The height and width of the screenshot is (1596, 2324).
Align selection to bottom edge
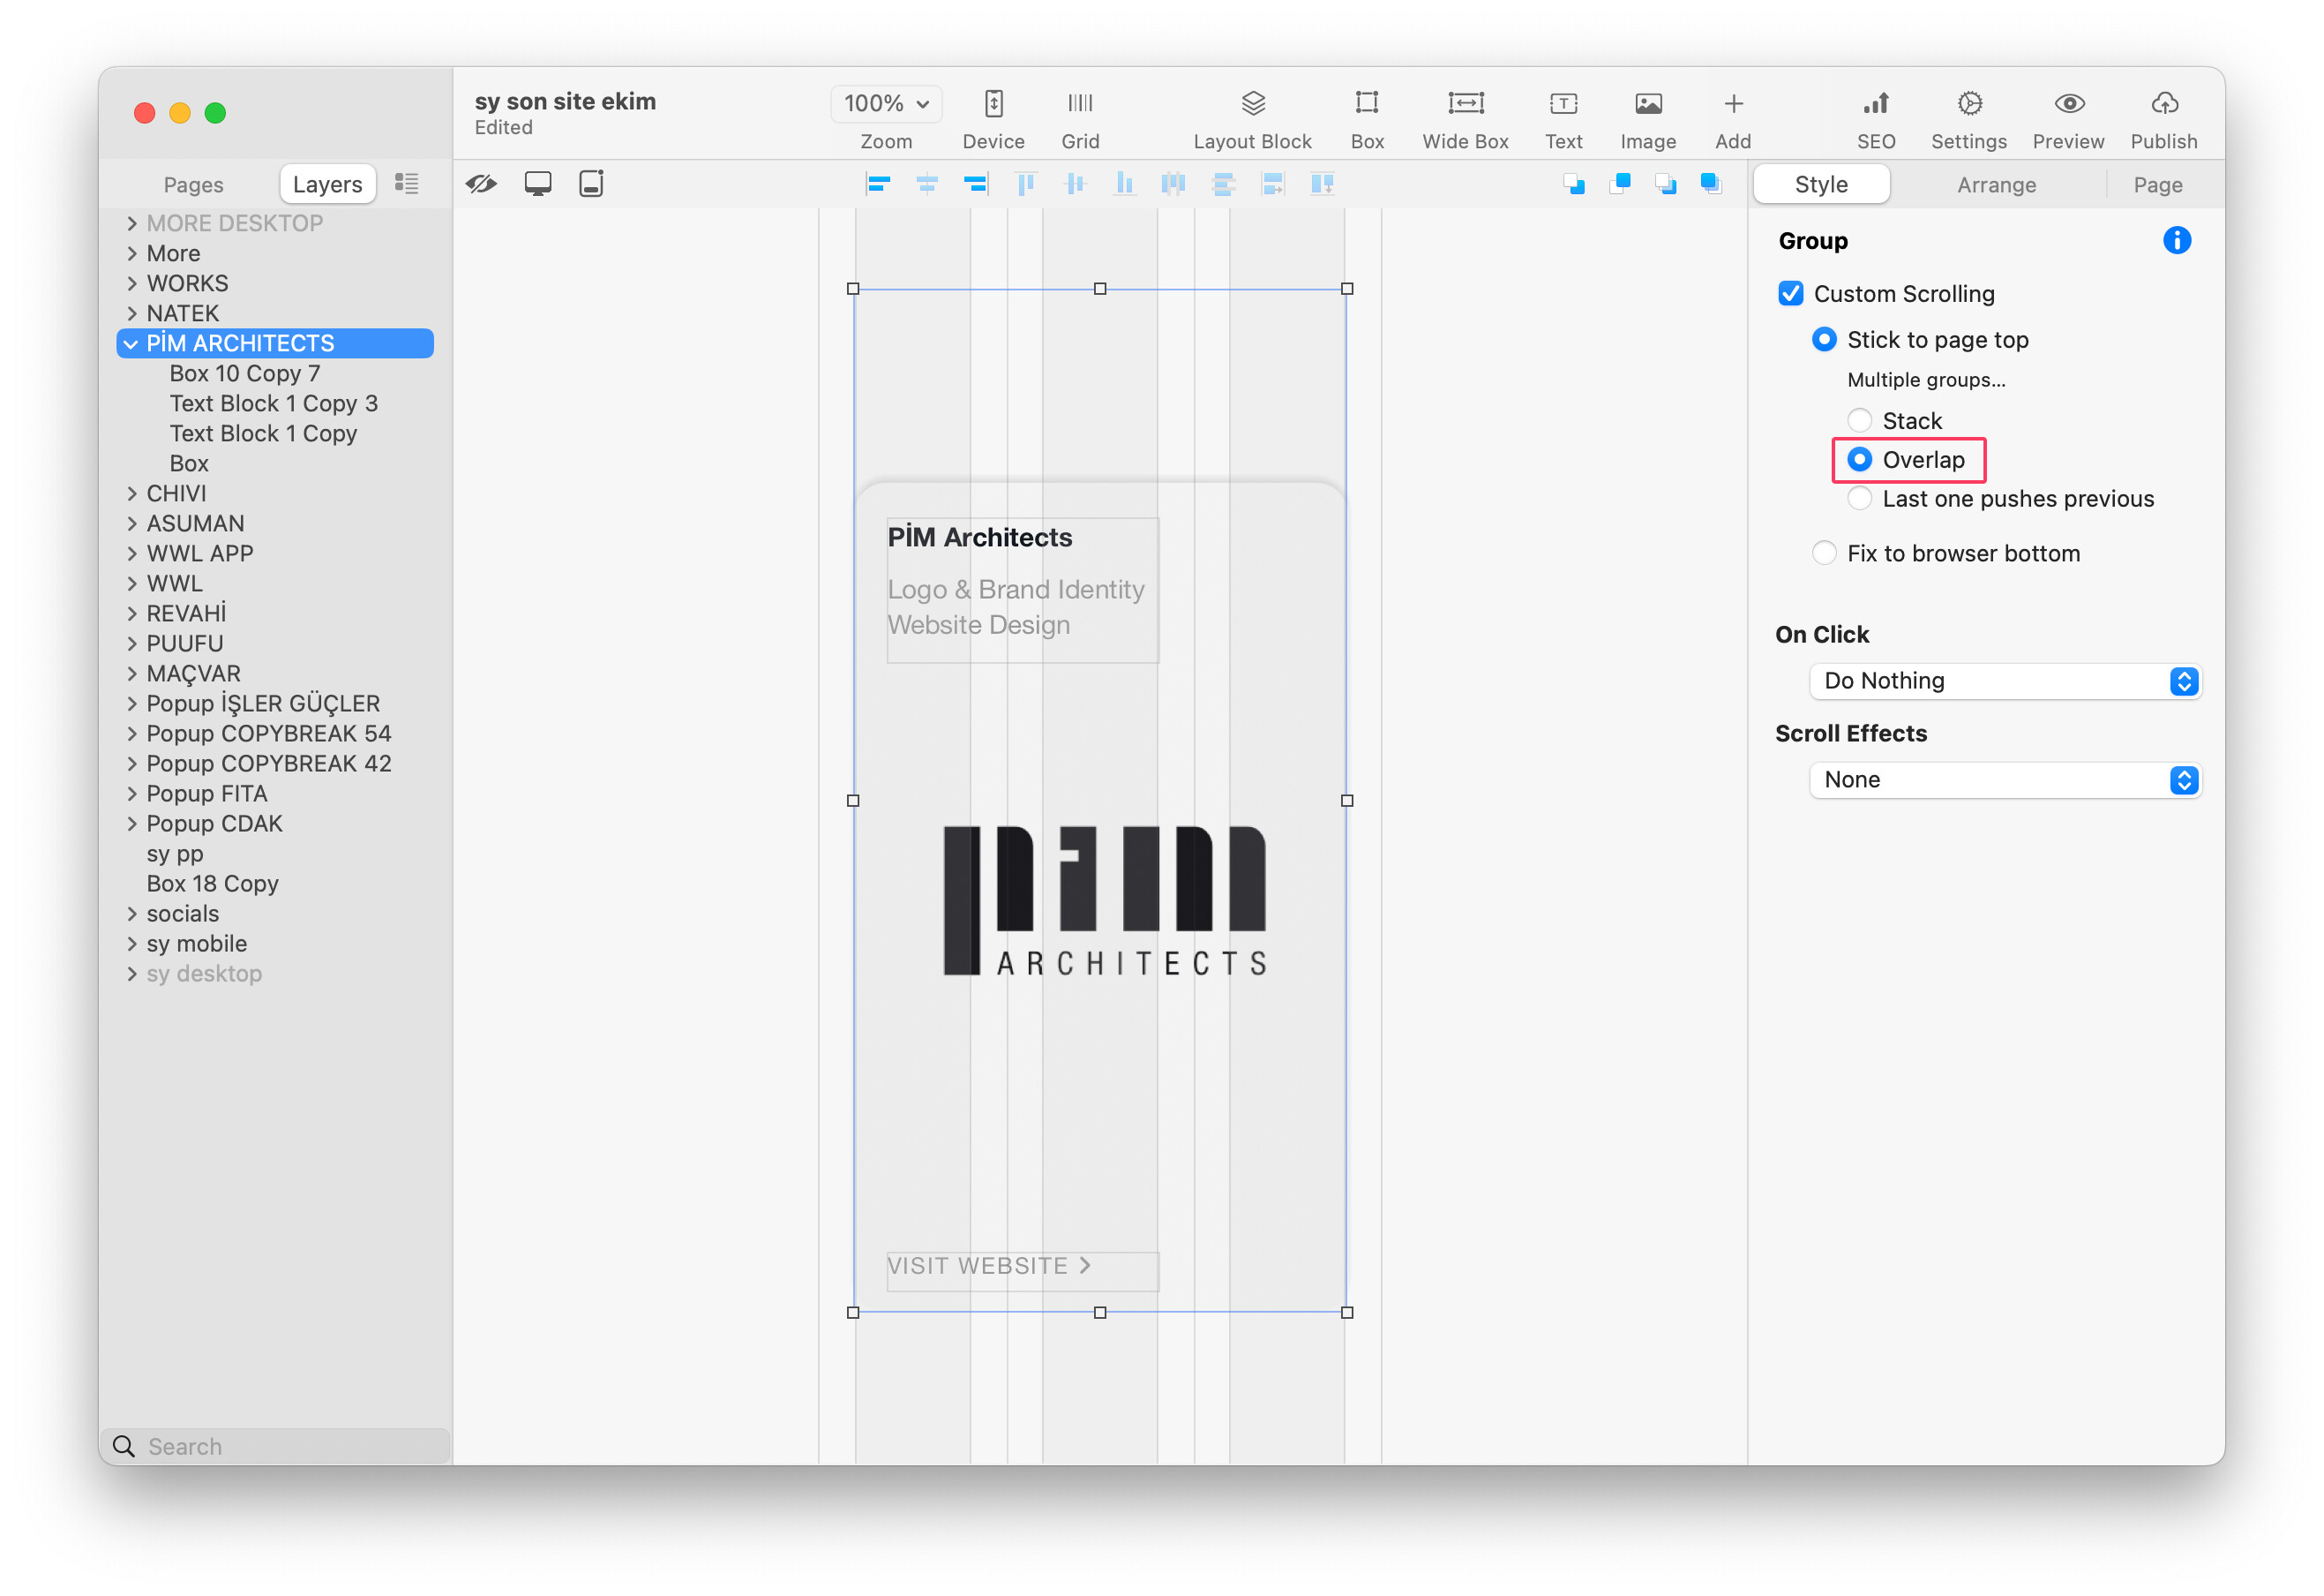pos(1124,184)
